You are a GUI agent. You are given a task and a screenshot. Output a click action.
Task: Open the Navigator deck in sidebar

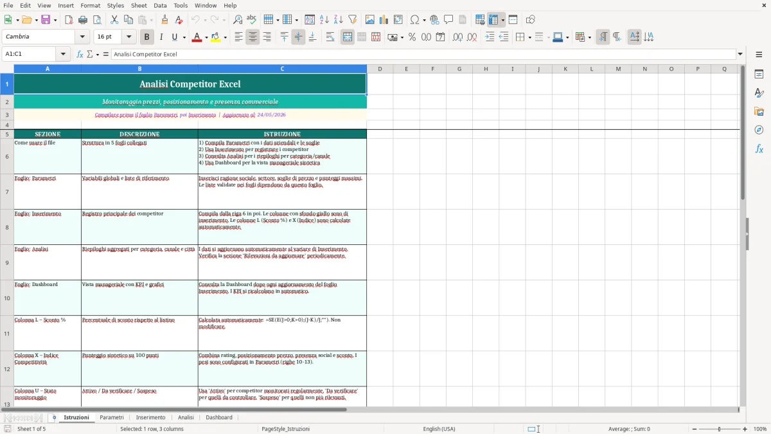[x=759, y=131]
